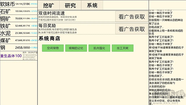Viewport: 186px width, 105px height.
Task: Click the 火车研究成功! log entry
Action: click(x=157, y=87)
